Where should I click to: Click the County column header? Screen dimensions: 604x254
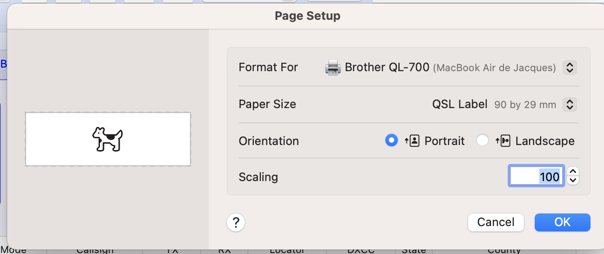pos(504,250)
